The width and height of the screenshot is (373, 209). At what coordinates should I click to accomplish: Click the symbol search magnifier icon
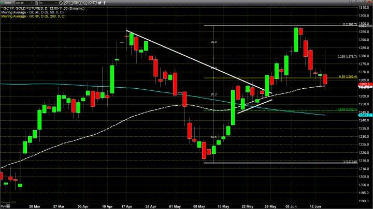click(36, 3)
